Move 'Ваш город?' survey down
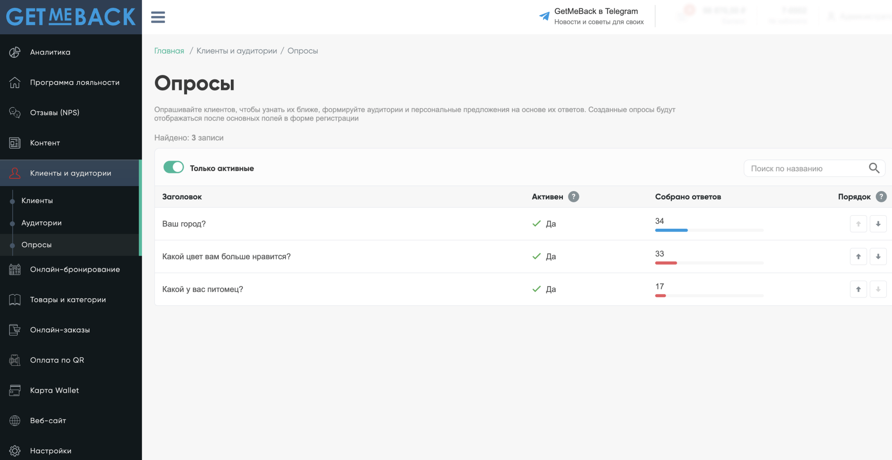 click(x=878, y=224)
